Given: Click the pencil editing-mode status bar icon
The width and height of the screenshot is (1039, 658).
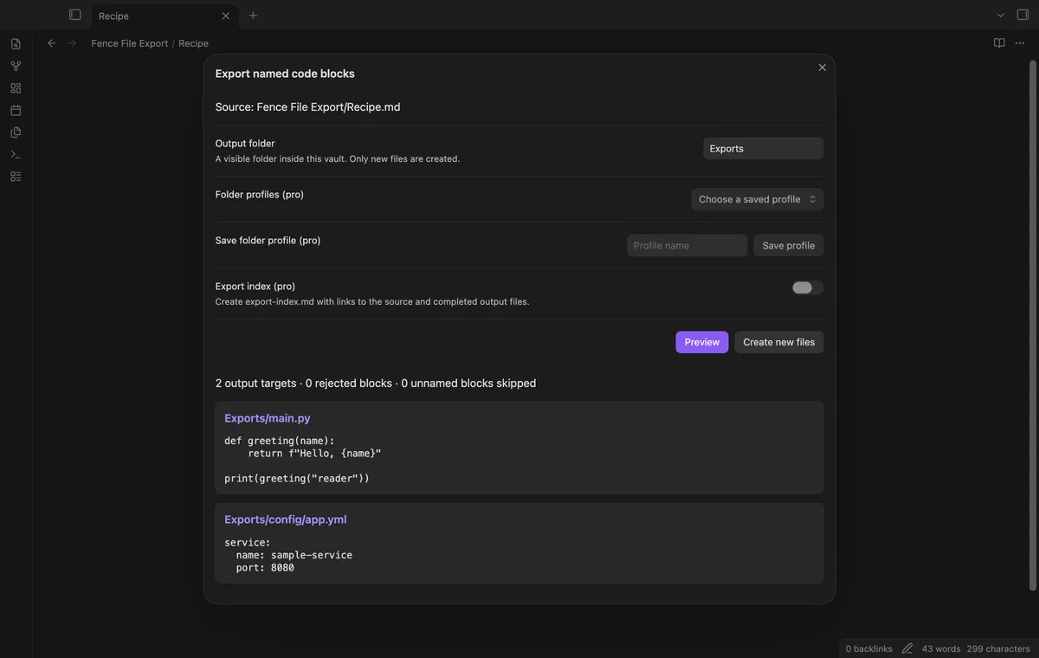Looking at the screenshot, I should pyautogui.click(x=907, y=648).
